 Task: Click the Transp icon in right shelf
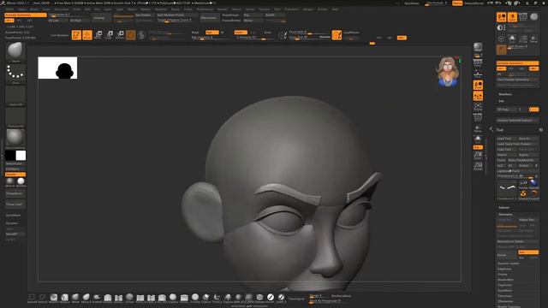[x=478, y=129]
